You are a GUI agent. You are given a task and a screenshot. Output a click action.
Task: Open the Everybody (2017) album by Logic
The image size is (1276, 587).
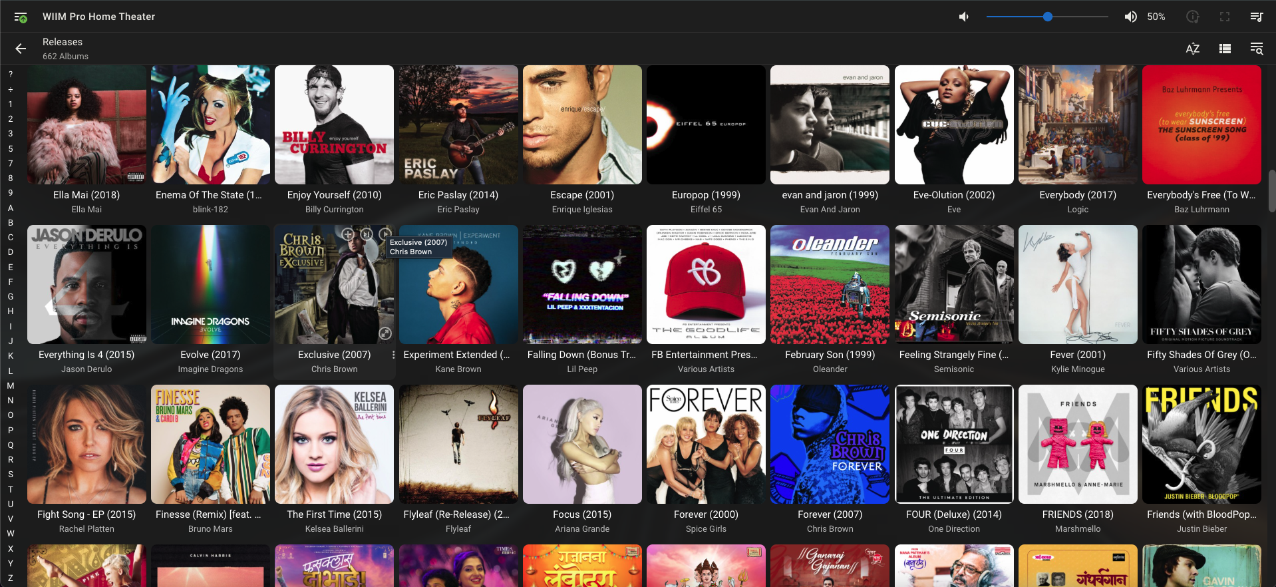coord(1078,124)
